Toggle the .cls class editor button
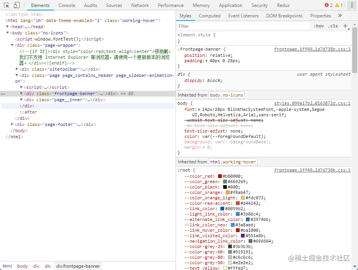The image size is (358, 270). [333, 26]
